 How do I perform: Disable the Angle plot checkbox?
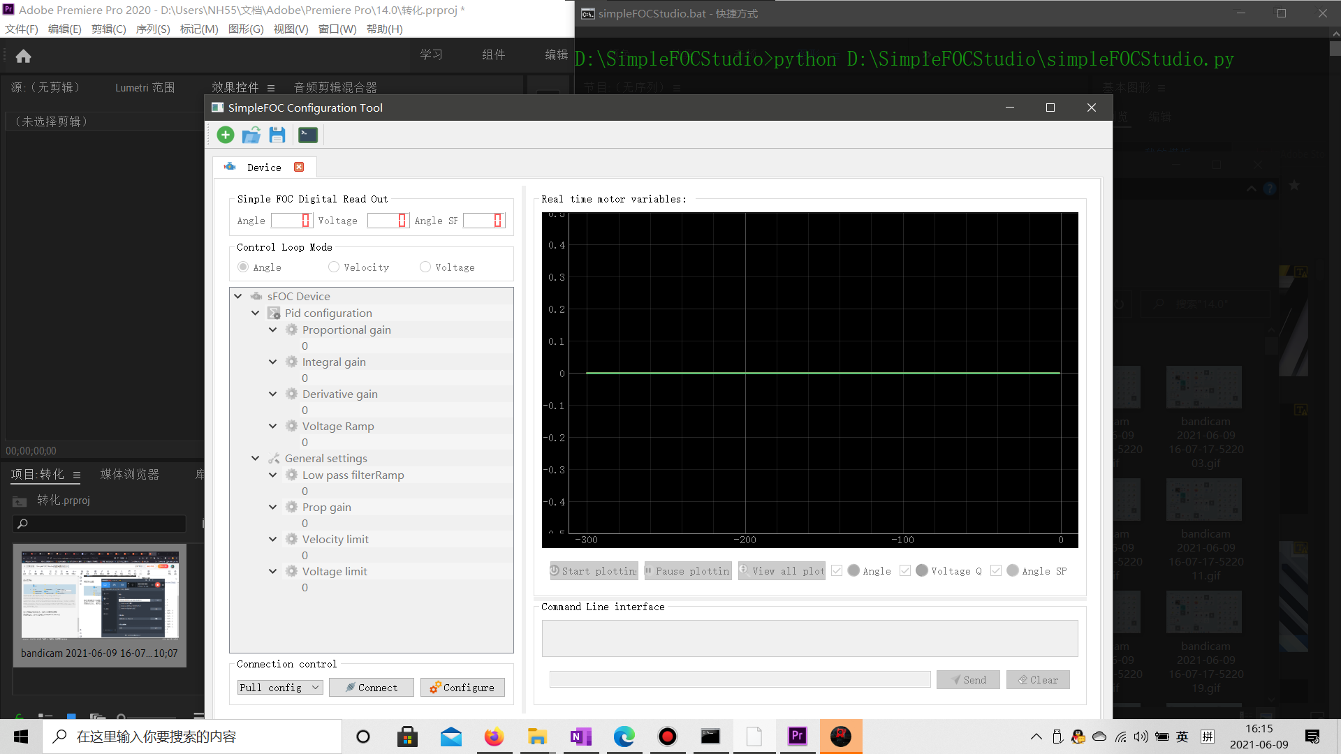(836, 570)
